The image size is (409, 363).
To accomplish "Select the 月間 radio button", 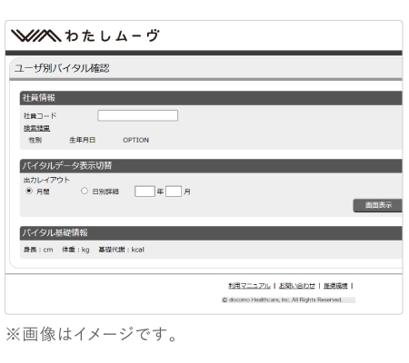I will point(29,191).
